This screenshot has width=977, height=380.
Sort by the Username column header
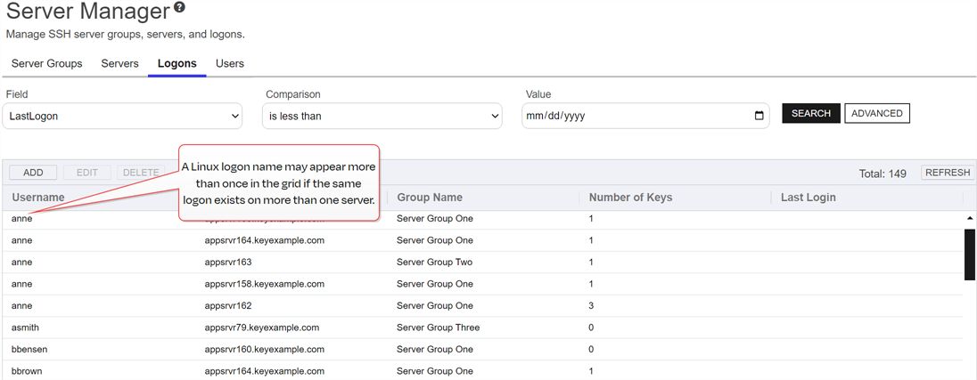pos(38,198)
